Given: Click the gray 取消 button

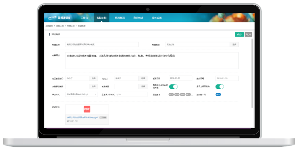Looking at the screenshot, I should [248, 34].
